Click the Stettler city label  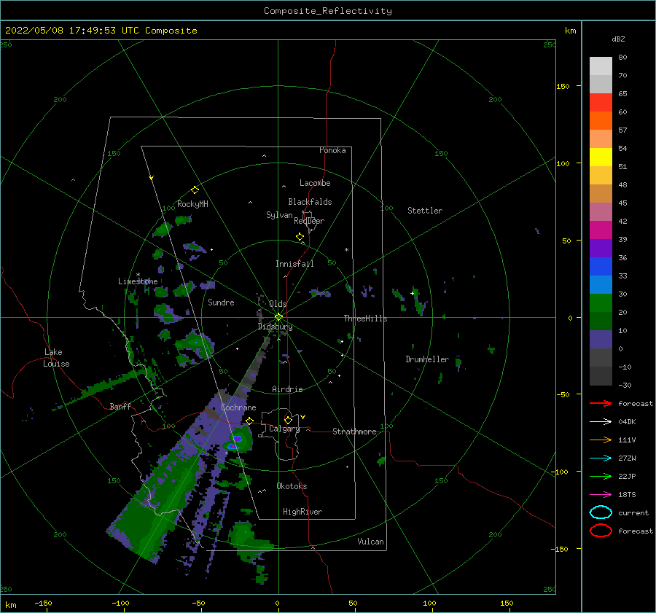(425, 211)
